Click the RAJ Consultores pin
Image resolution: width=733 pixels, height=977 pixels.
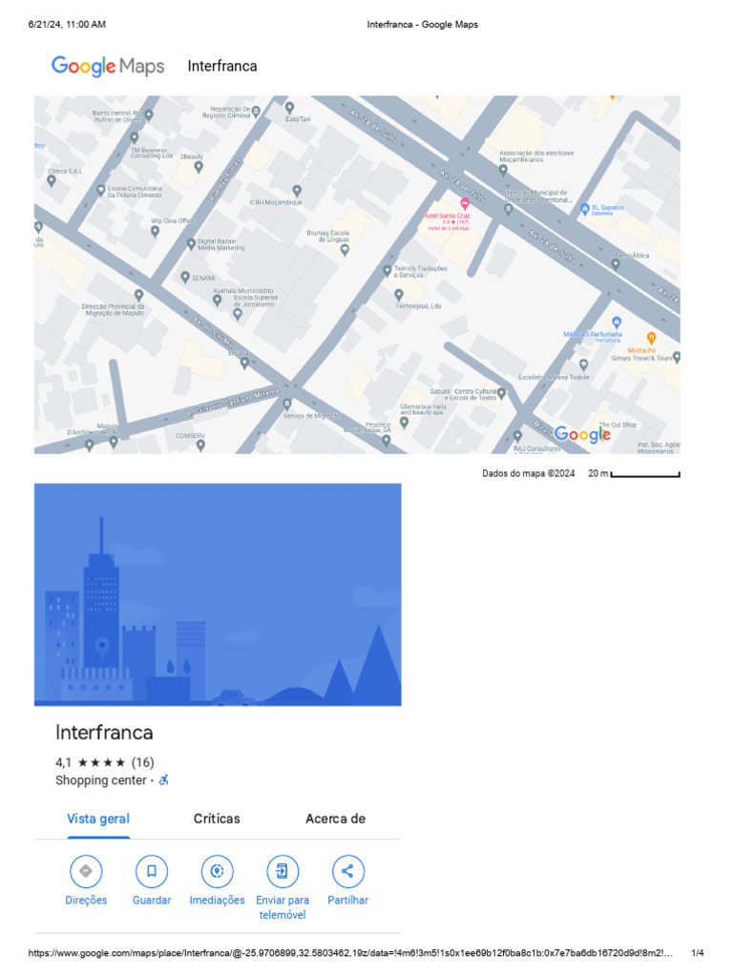click(517, 436)
